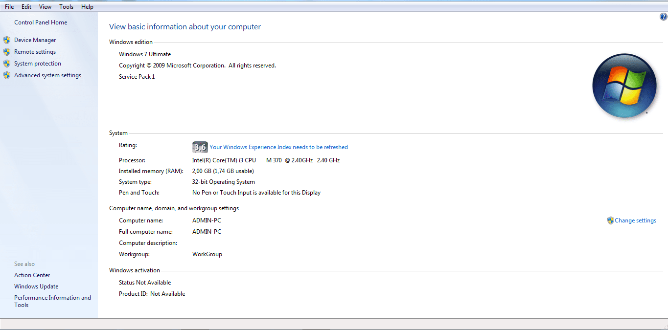Click the 'Workgroup:' label

[x=134, y=254]
